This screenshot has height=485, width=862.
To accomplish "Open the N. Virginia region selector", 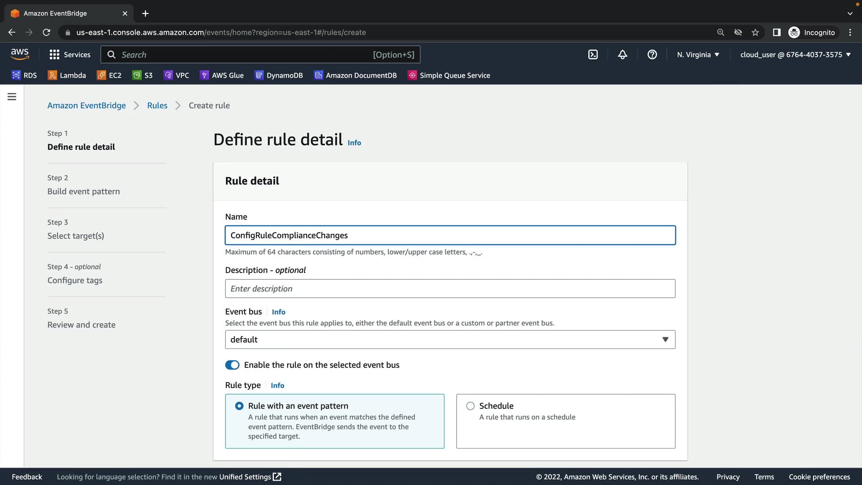I will click(698, 55).
